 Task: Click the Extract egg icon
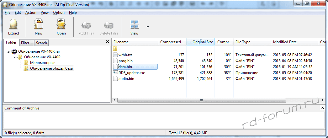tap(13, 24)
